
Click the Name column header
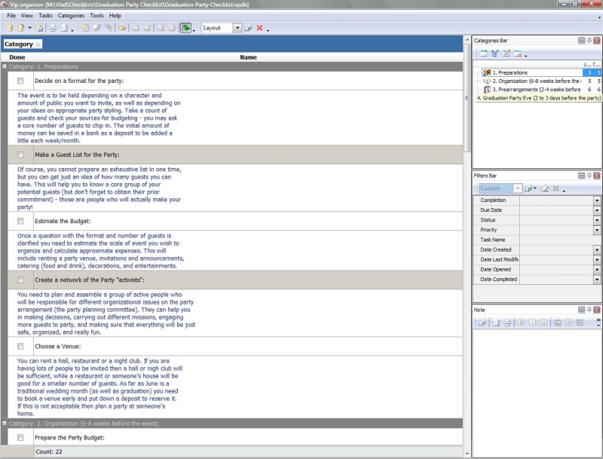click(x=248, y=57)
